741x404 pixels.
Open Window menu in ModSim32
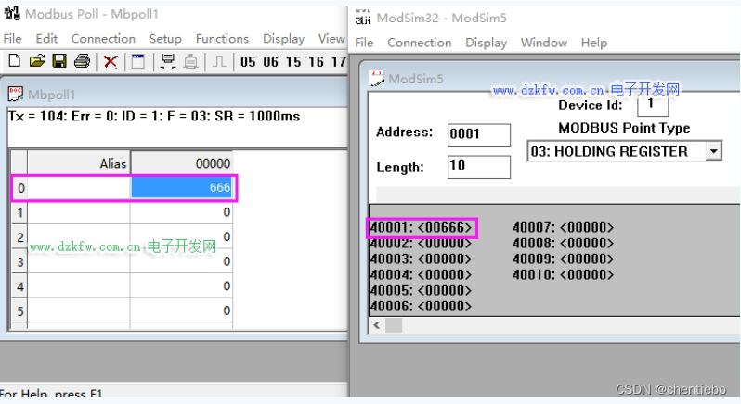[544, 43]
